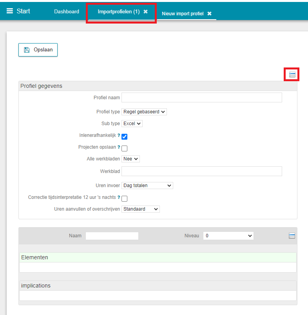Switch to the Importprofielen (1) tab
The height and width of the screenshot is (315, 308).
pyautogui.click(x=118, y=12)
